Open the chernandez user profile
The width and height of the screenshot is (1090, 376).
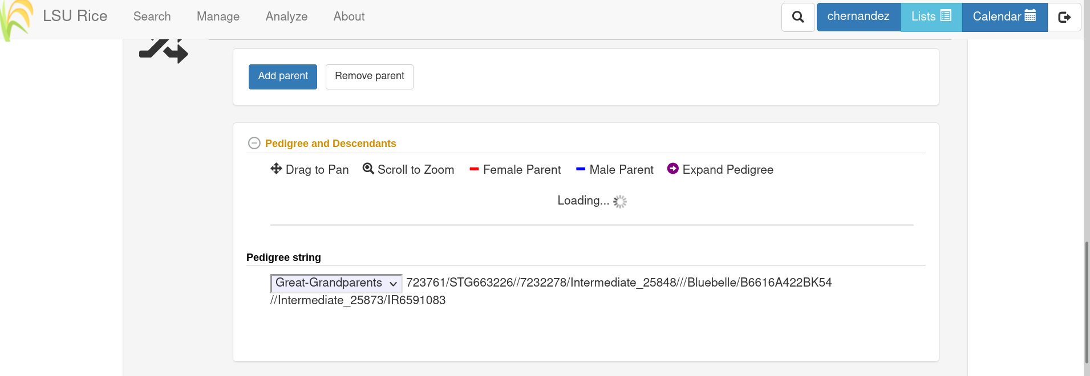coord(858,17)
